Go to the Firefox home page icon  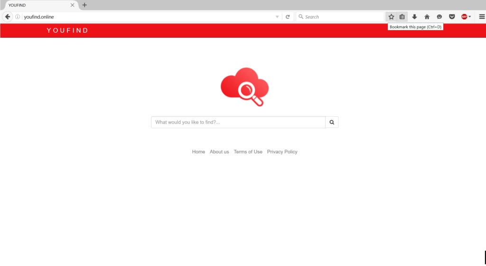[x=427, y=17]
